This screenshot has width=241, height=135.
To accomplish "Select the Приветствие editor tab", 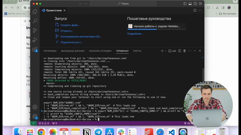I will tap(53, 10).
